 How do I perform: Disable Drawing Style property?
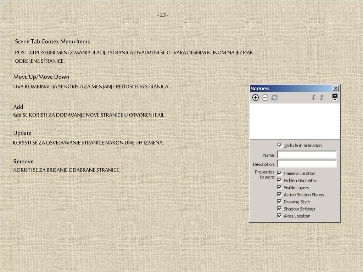pyautogui.click(x=279, y=202)
